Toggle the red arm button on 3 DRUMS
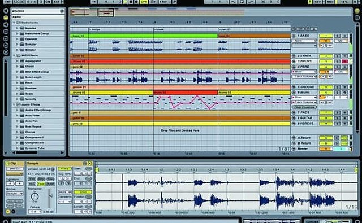The height and width of the screenshot is (223, 362). point(344,62)
